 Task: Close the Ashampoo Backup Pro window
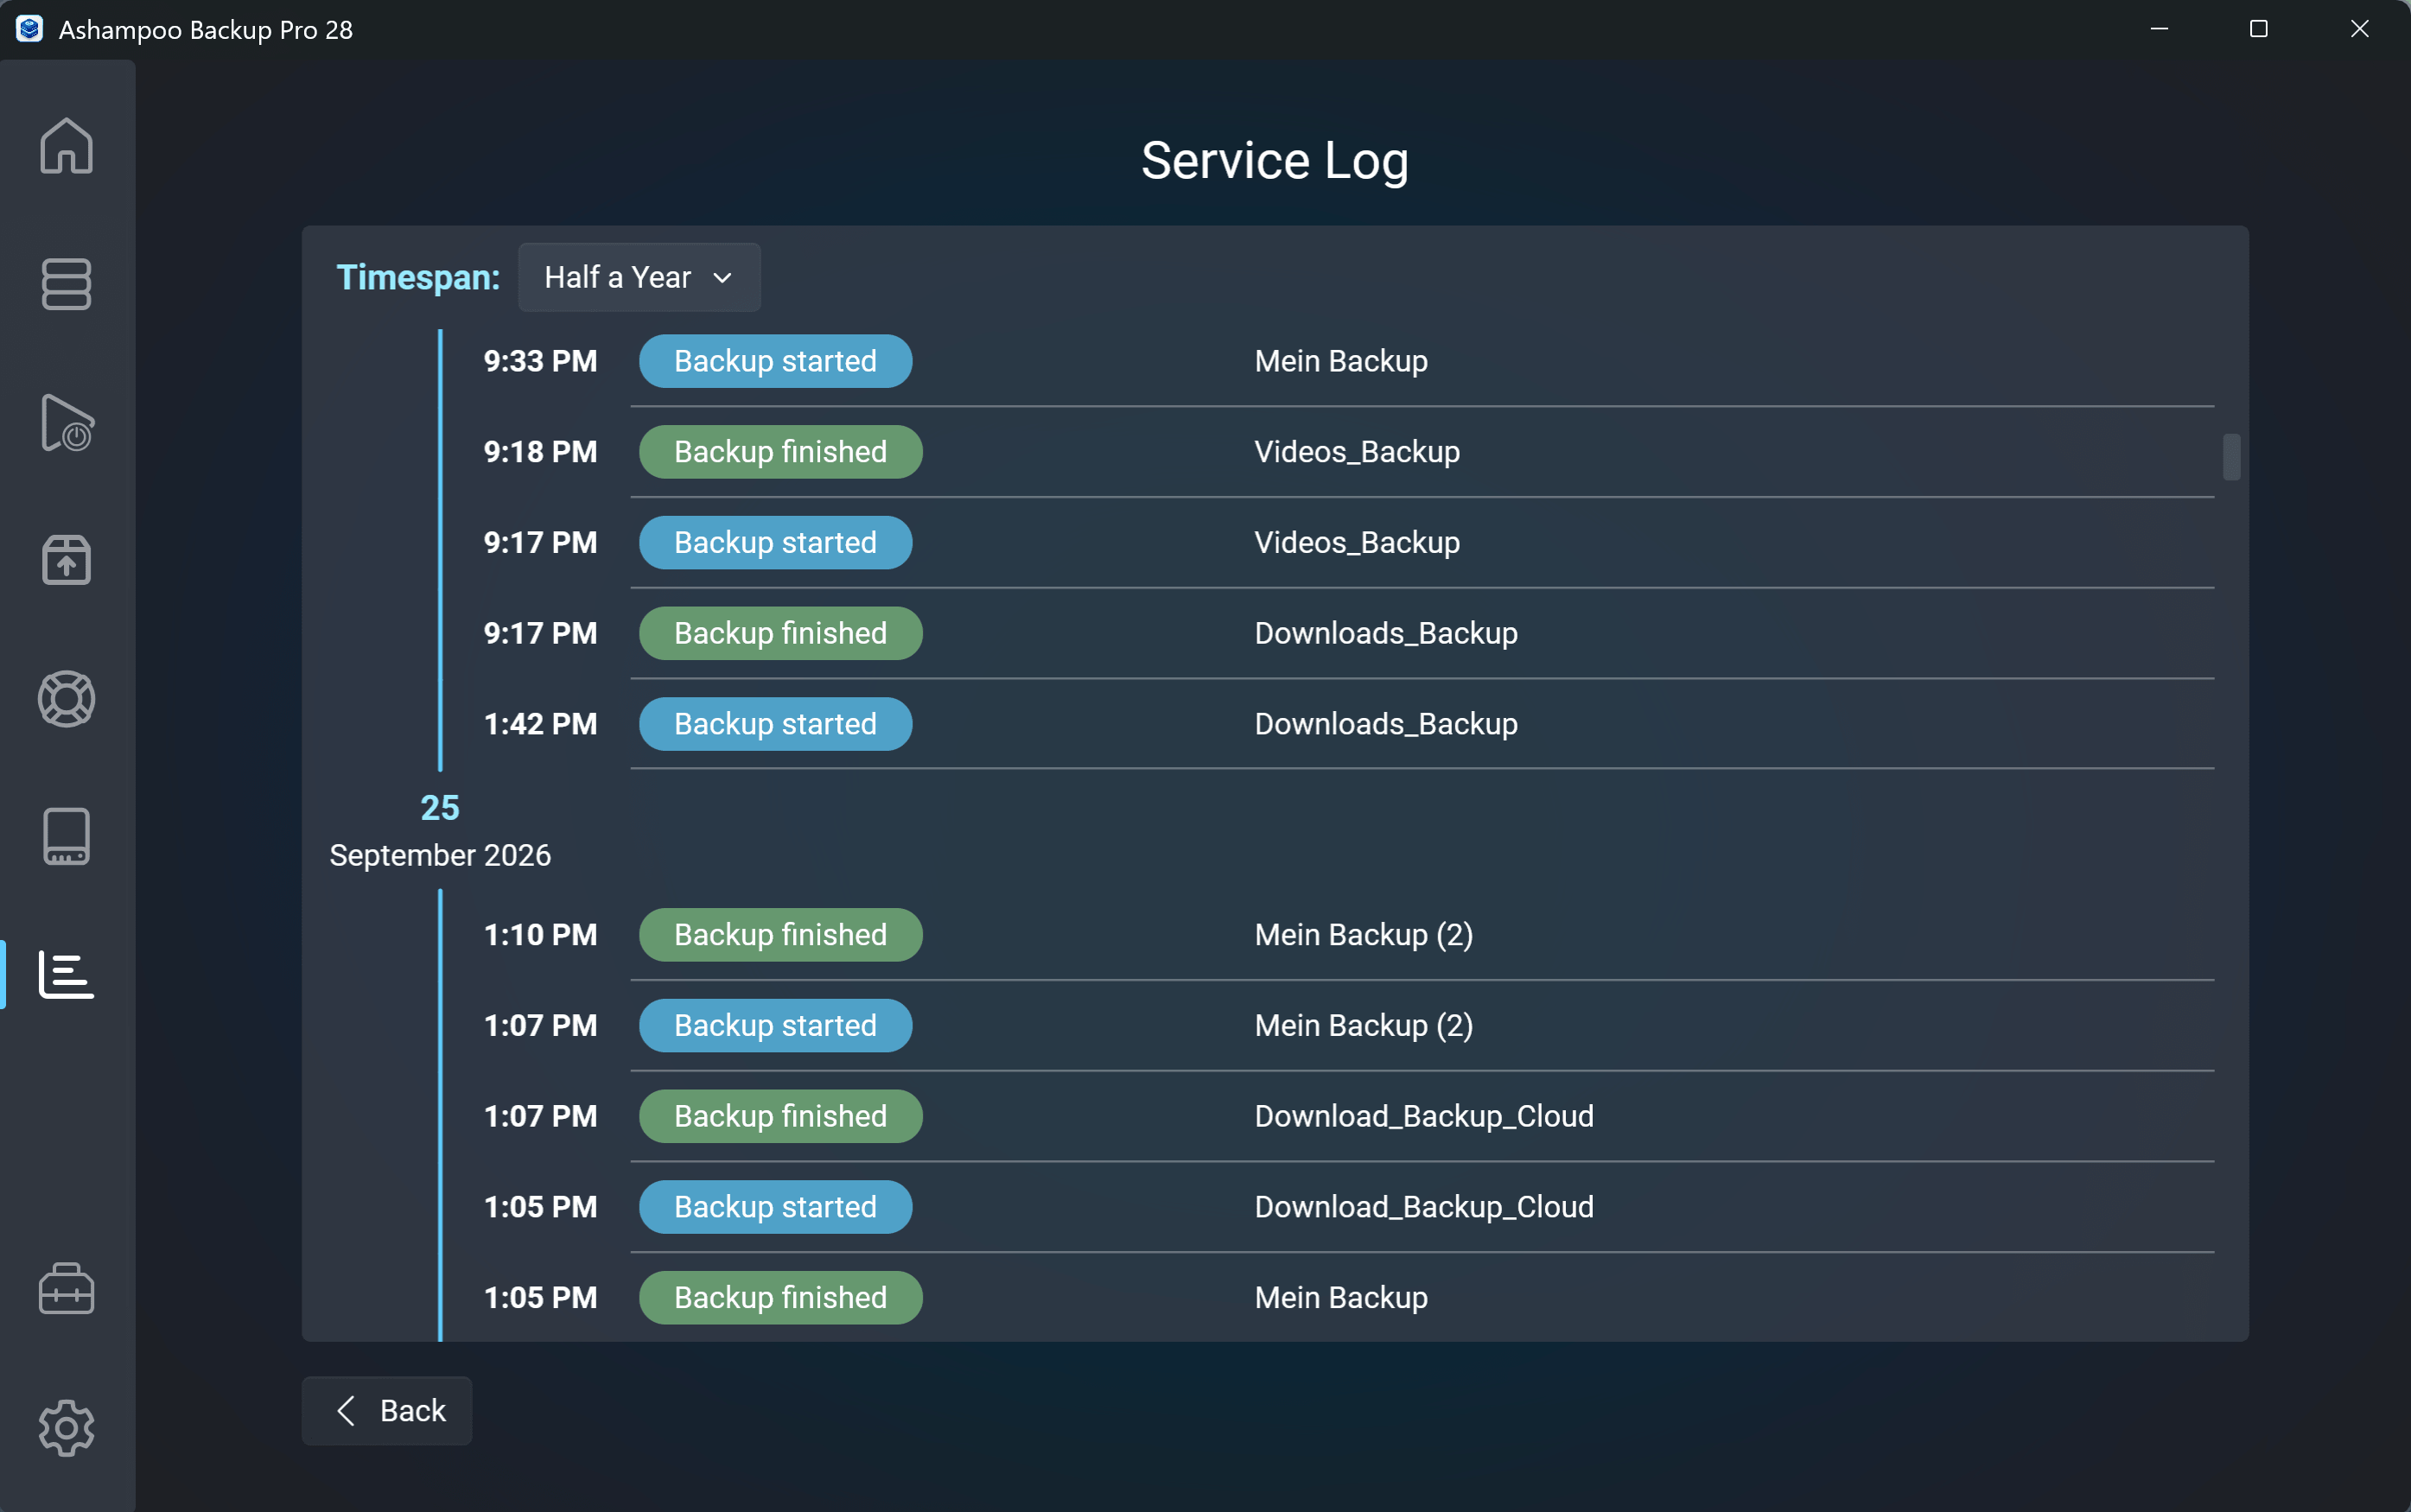click(x=2360, y=29)
